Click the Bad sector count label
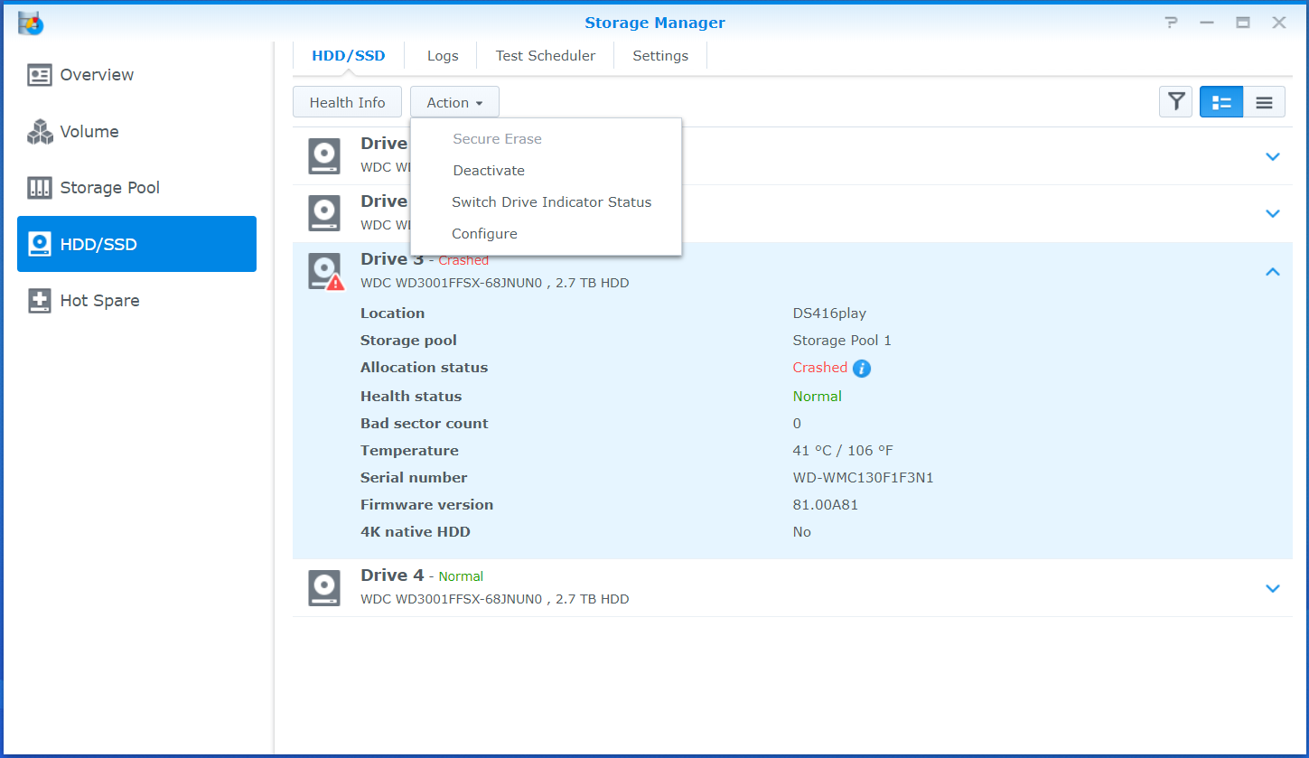The image size is (1309, 758). coord(424,424)
